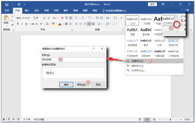Image resolution: width=195 pixels, height=123 pixels.
Task: Click the Cut scissors icon
Action: [x=12, y=16]
